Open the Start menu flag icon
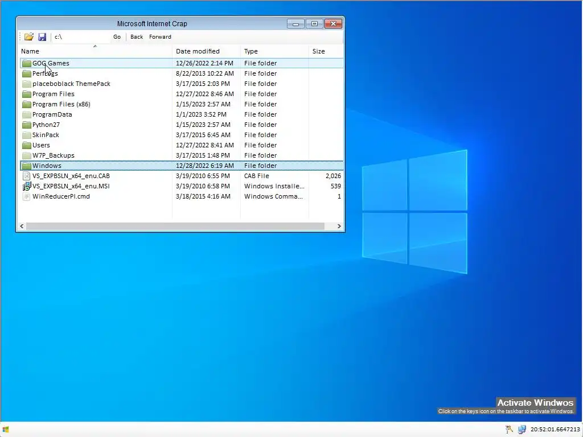 click(6, 430)
